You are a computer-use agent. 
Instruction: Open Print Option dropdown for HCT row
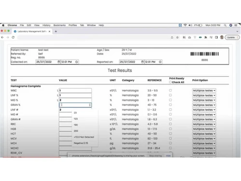click(x=204, y=134)
